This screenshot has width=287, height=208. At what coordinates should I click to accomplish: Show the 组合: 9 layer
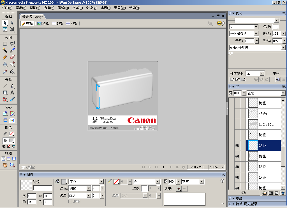(237, 114)
